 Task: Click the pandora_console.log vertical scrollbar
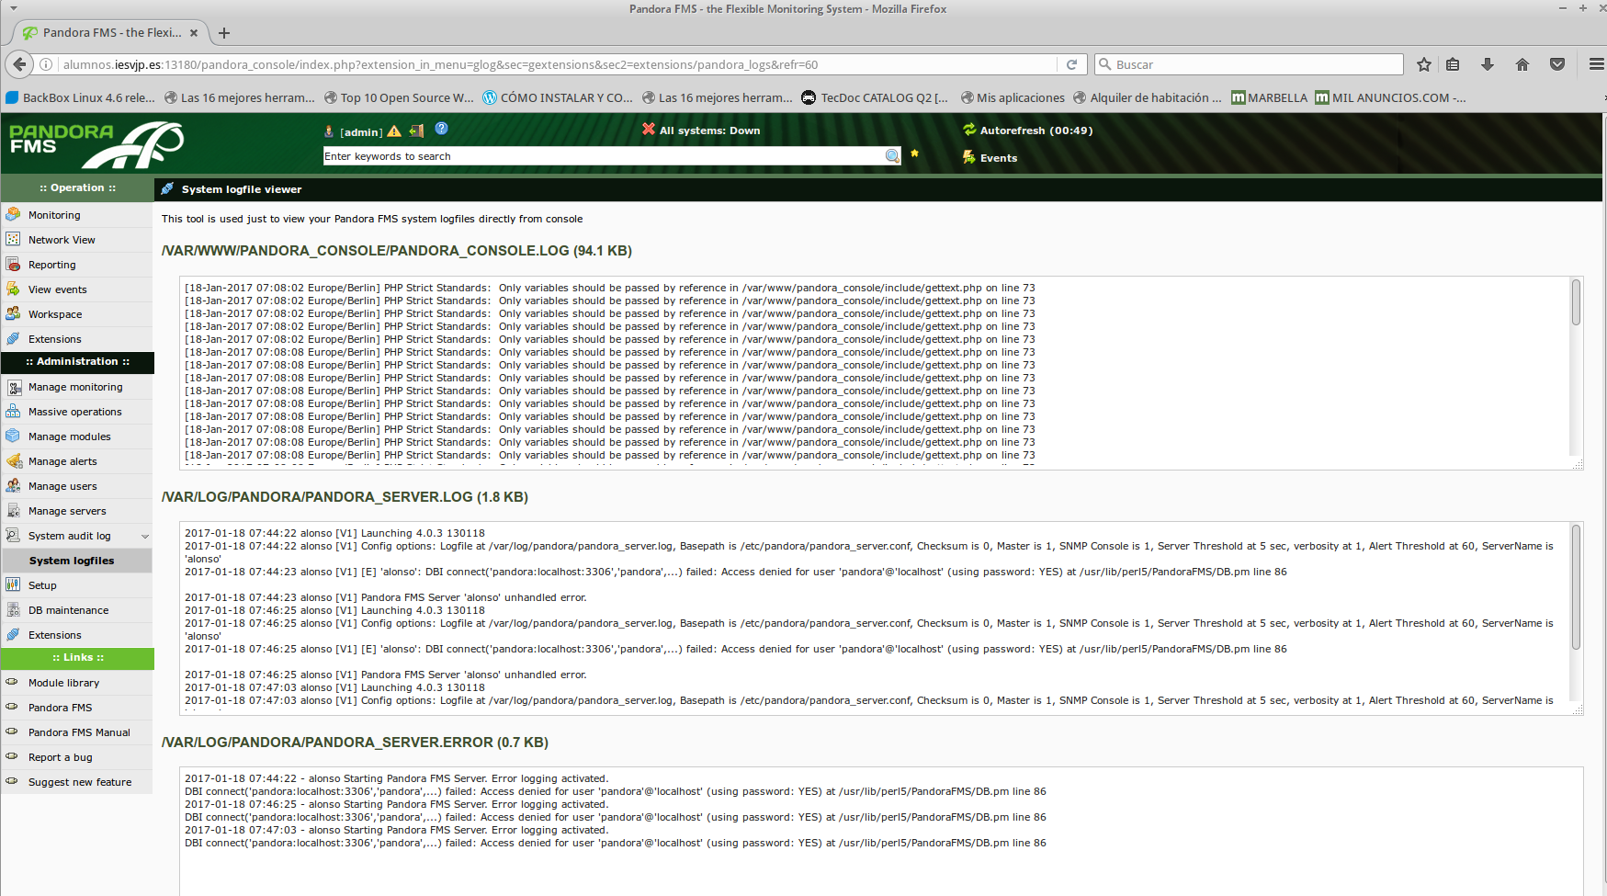point(1576,368)
